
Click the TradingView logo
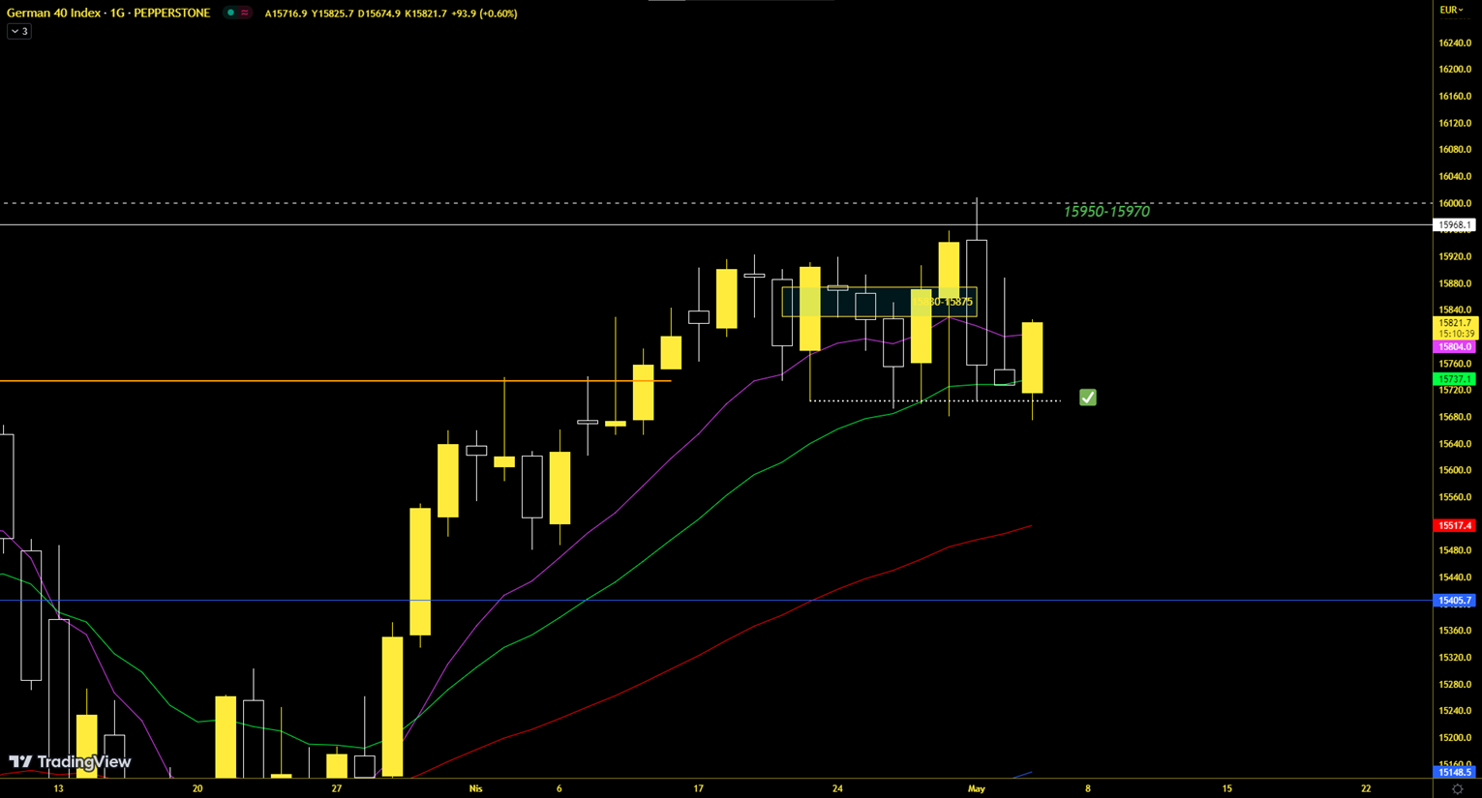tap(70, 762)
